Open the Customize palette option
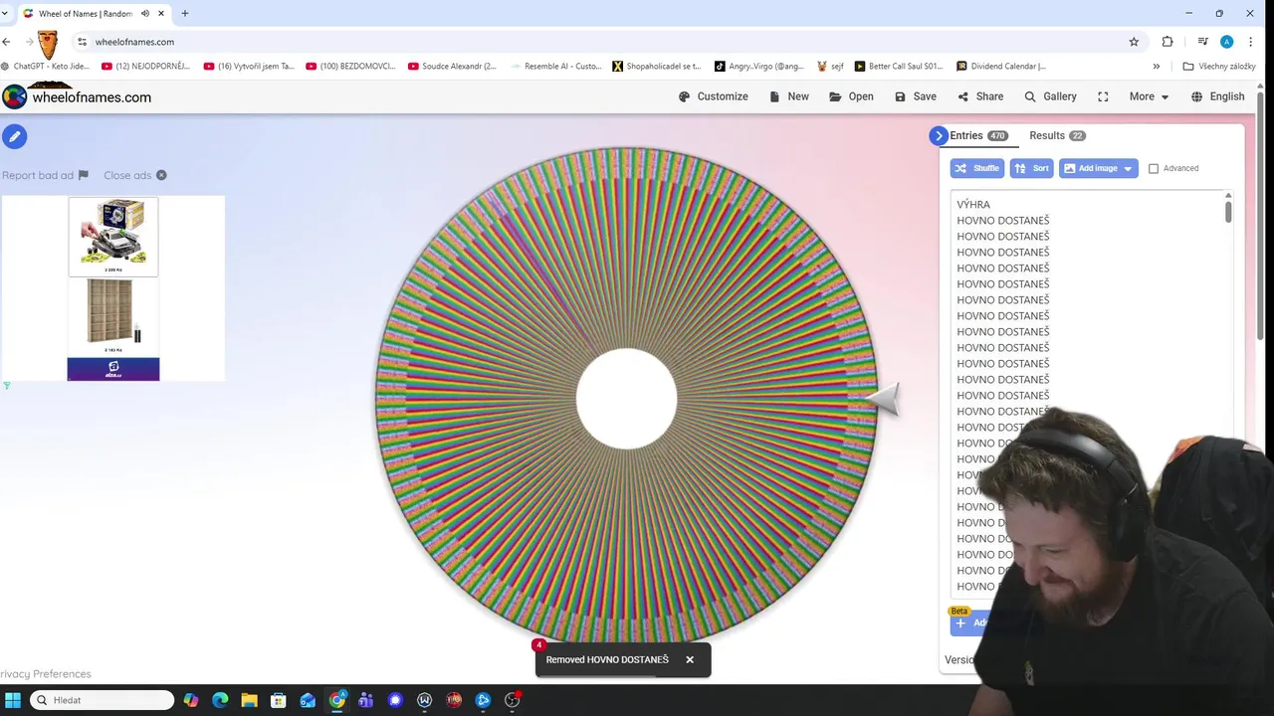The image size is (1274, 716). point(713,96)
